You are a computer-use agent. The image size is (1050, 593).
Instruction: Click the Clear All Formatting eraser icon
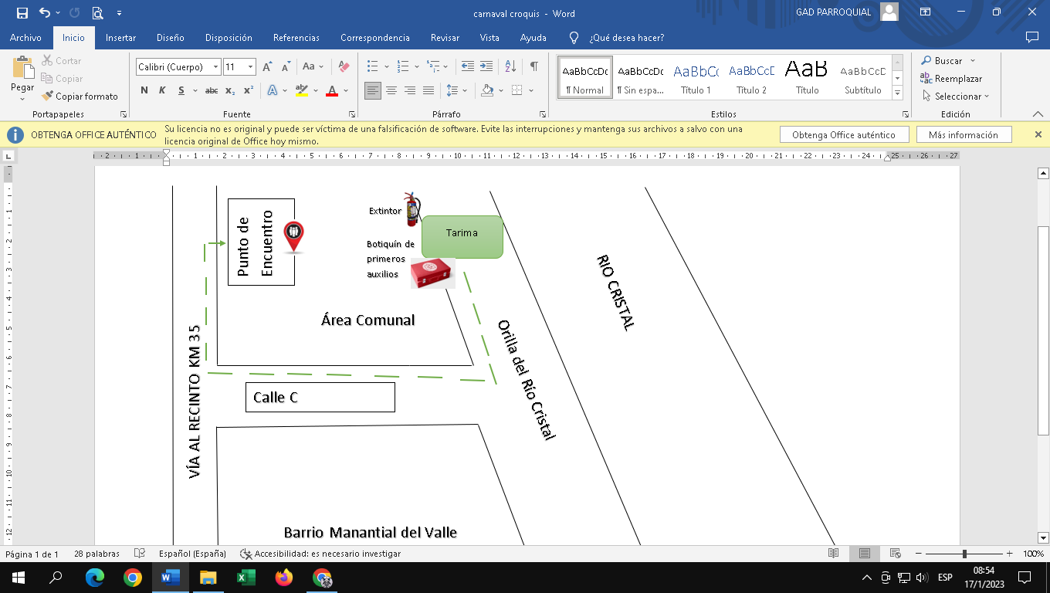344,67
